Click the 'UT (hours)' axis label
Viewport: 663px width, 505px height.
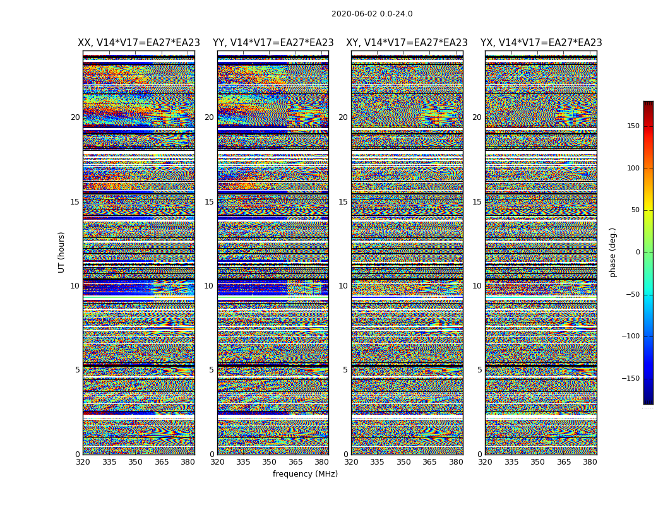pos(61,252)
